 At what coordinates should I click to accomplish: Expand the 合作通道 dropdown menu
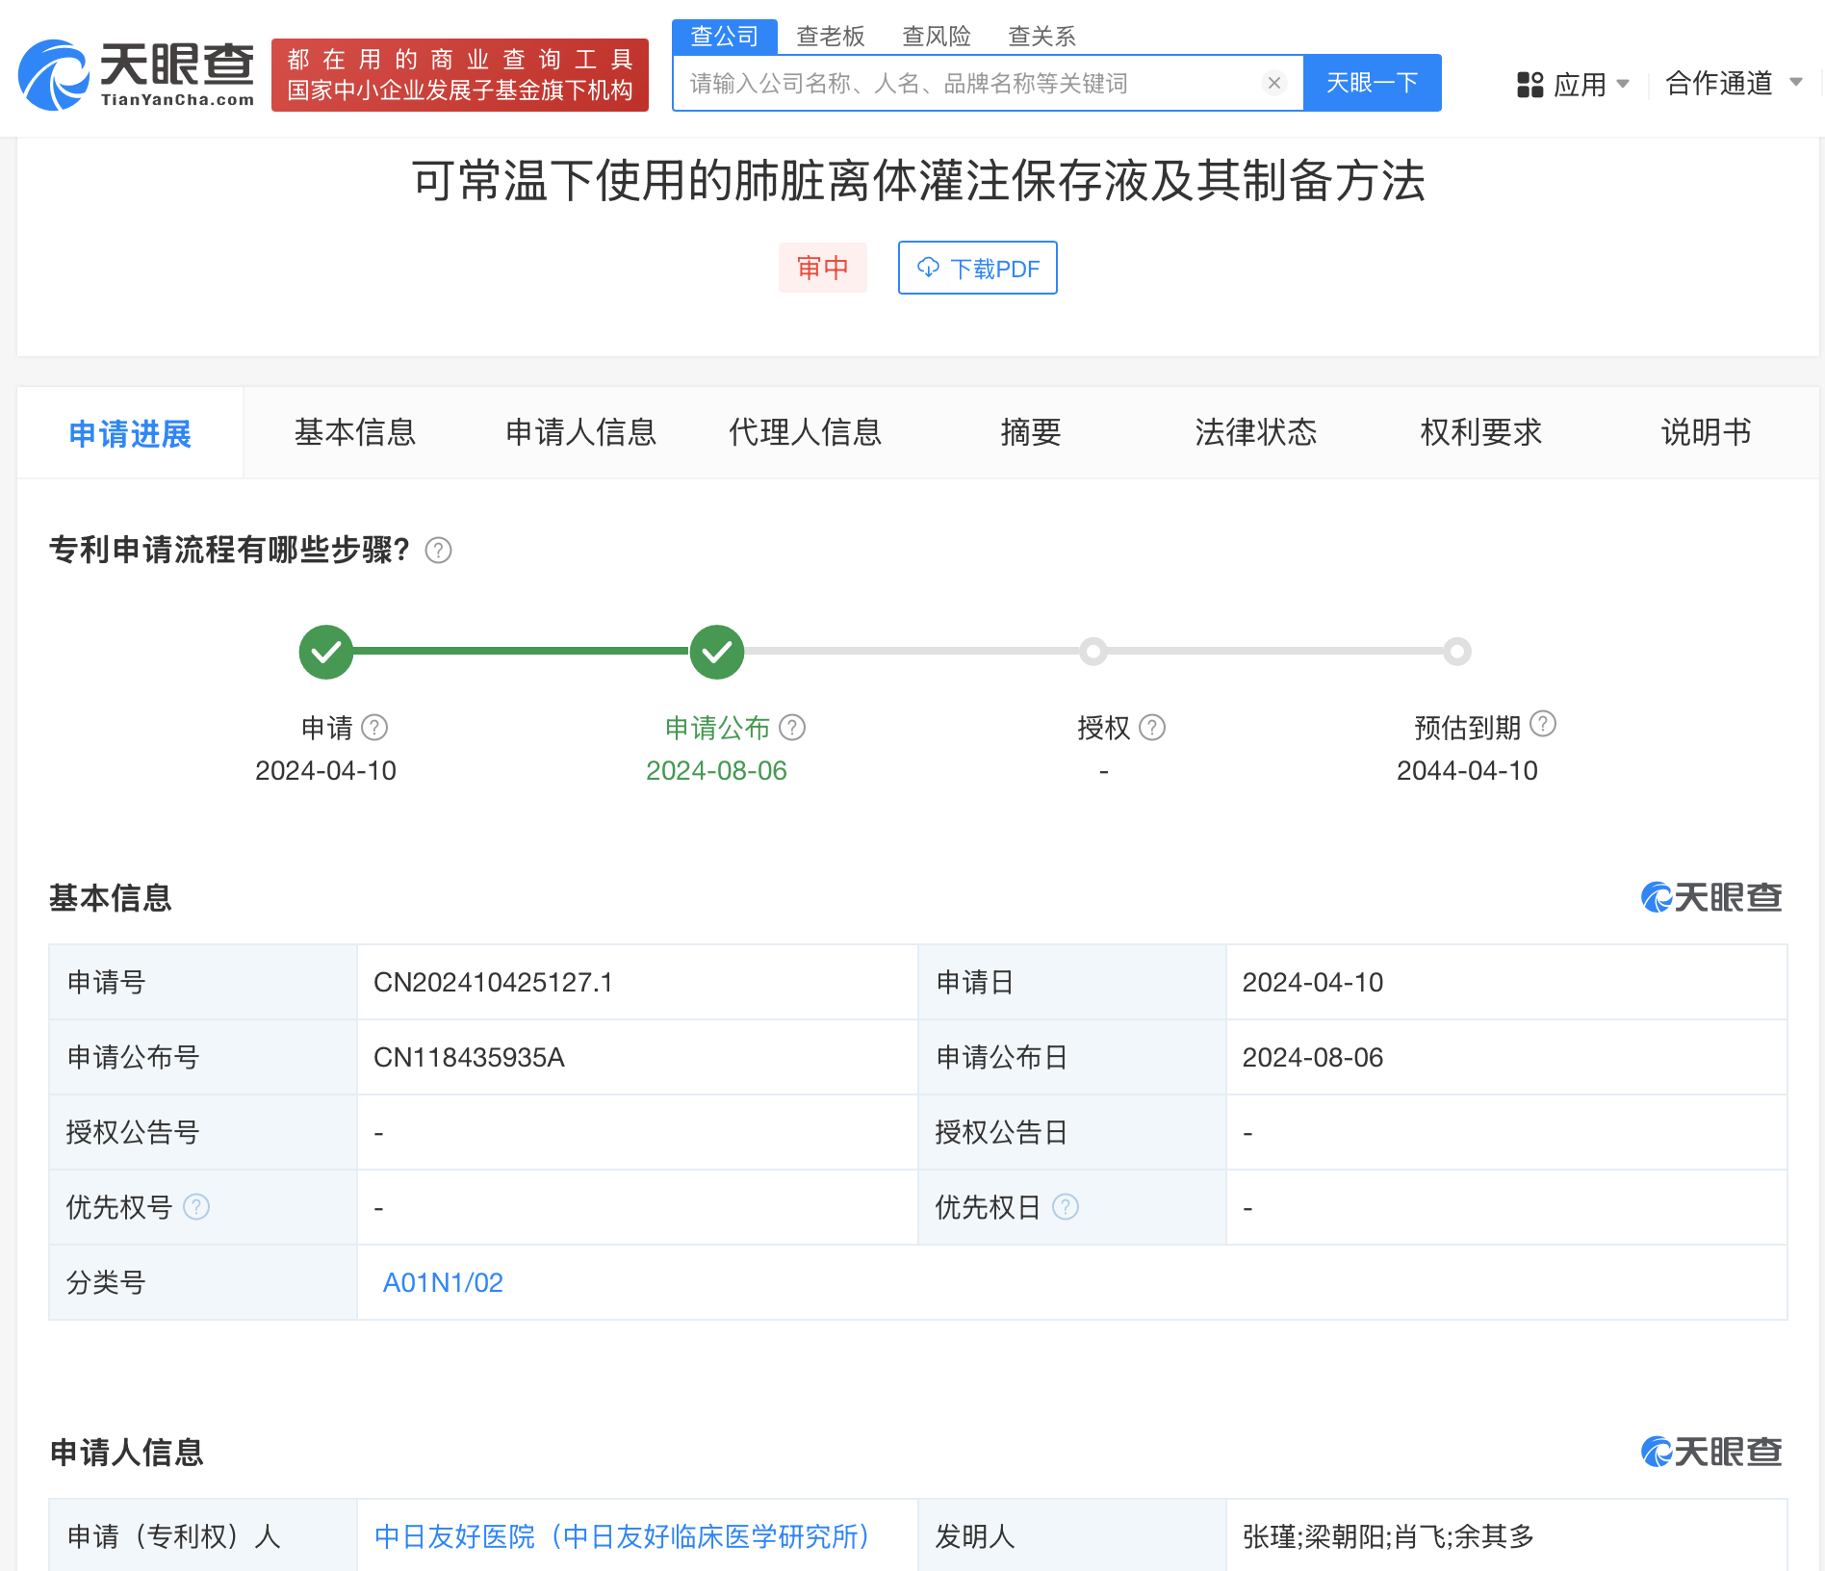(1733, 84)
